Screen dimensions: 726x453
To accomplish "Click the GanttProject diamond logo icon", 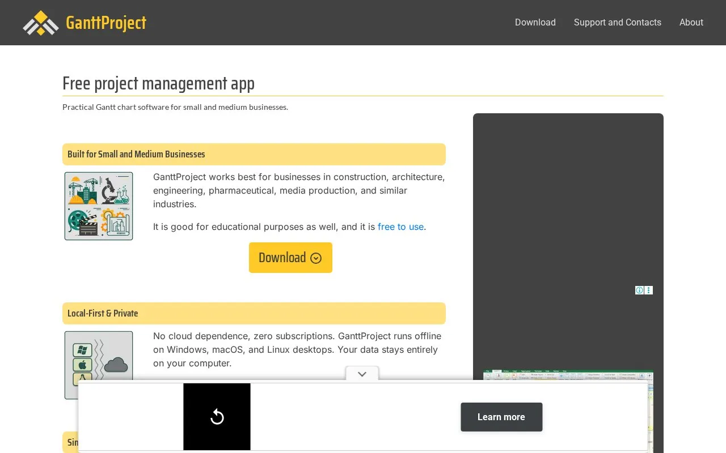I will point(41,23).
